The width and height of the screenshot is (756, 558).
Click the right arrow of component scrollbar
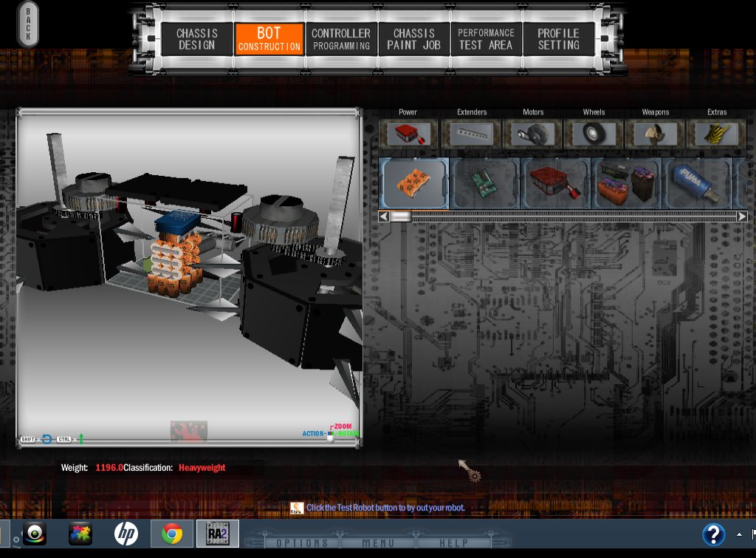coord(742,217)
